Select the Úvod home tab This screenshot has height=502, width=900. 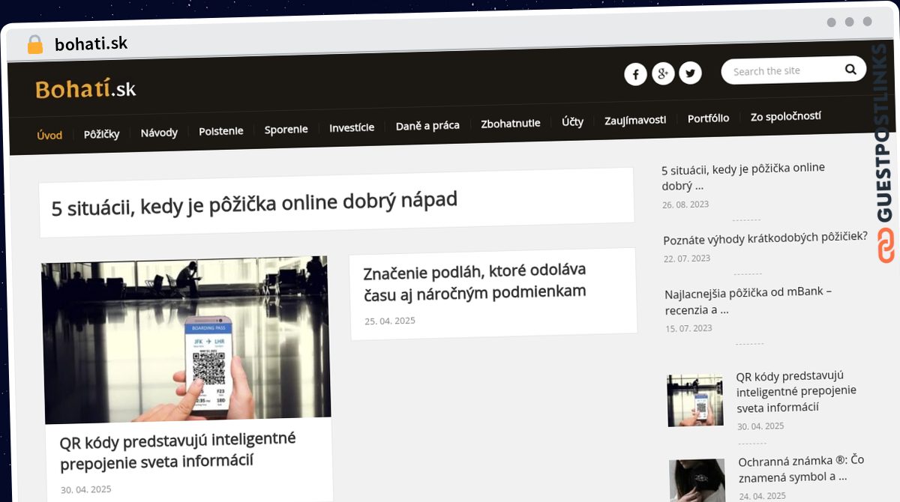coord(49,136)
